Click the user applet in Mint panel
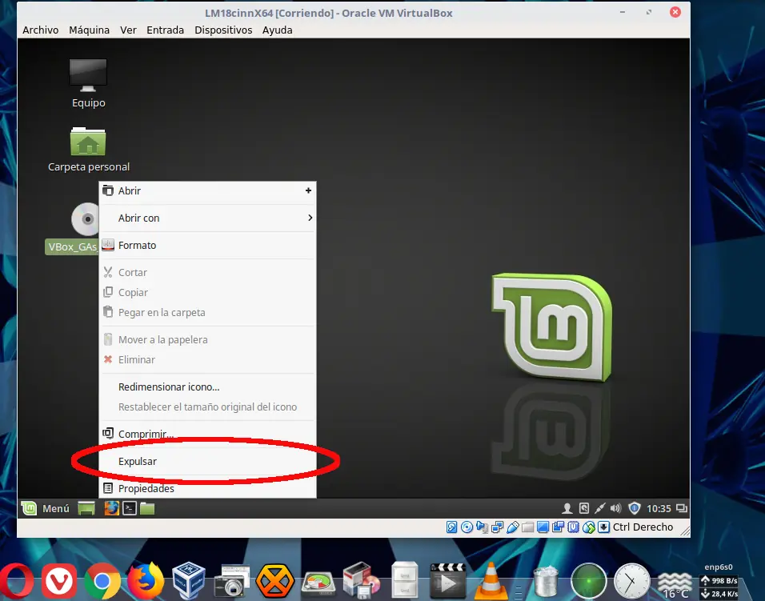The height and width of the screenshot is (601, 765). pos(567,508)
